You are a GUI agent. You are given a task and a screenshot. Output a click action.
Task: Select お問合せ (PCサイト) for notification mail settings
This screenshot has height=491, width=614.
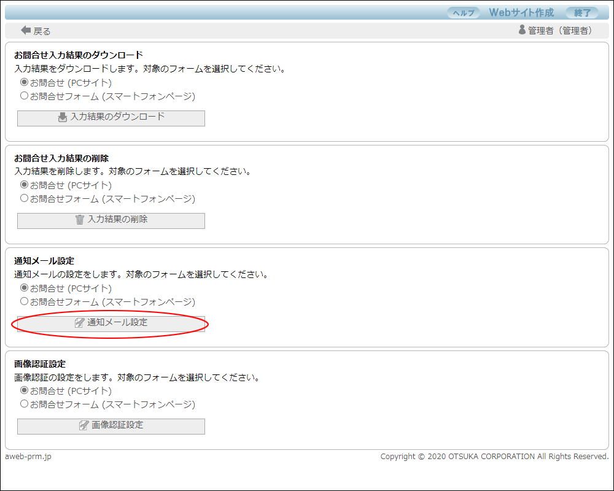tap(25, 288)
